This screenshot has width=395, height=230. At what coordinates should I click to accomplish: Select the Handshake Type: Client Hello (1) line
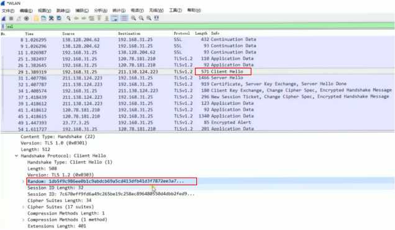(70, 162)
